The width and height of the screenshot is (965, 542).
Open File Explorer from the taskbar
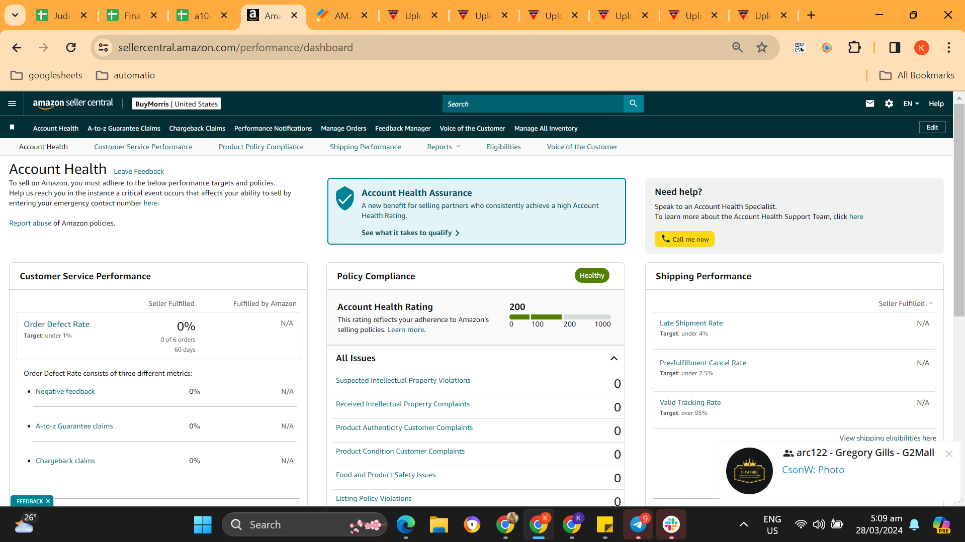pos(438,525)
